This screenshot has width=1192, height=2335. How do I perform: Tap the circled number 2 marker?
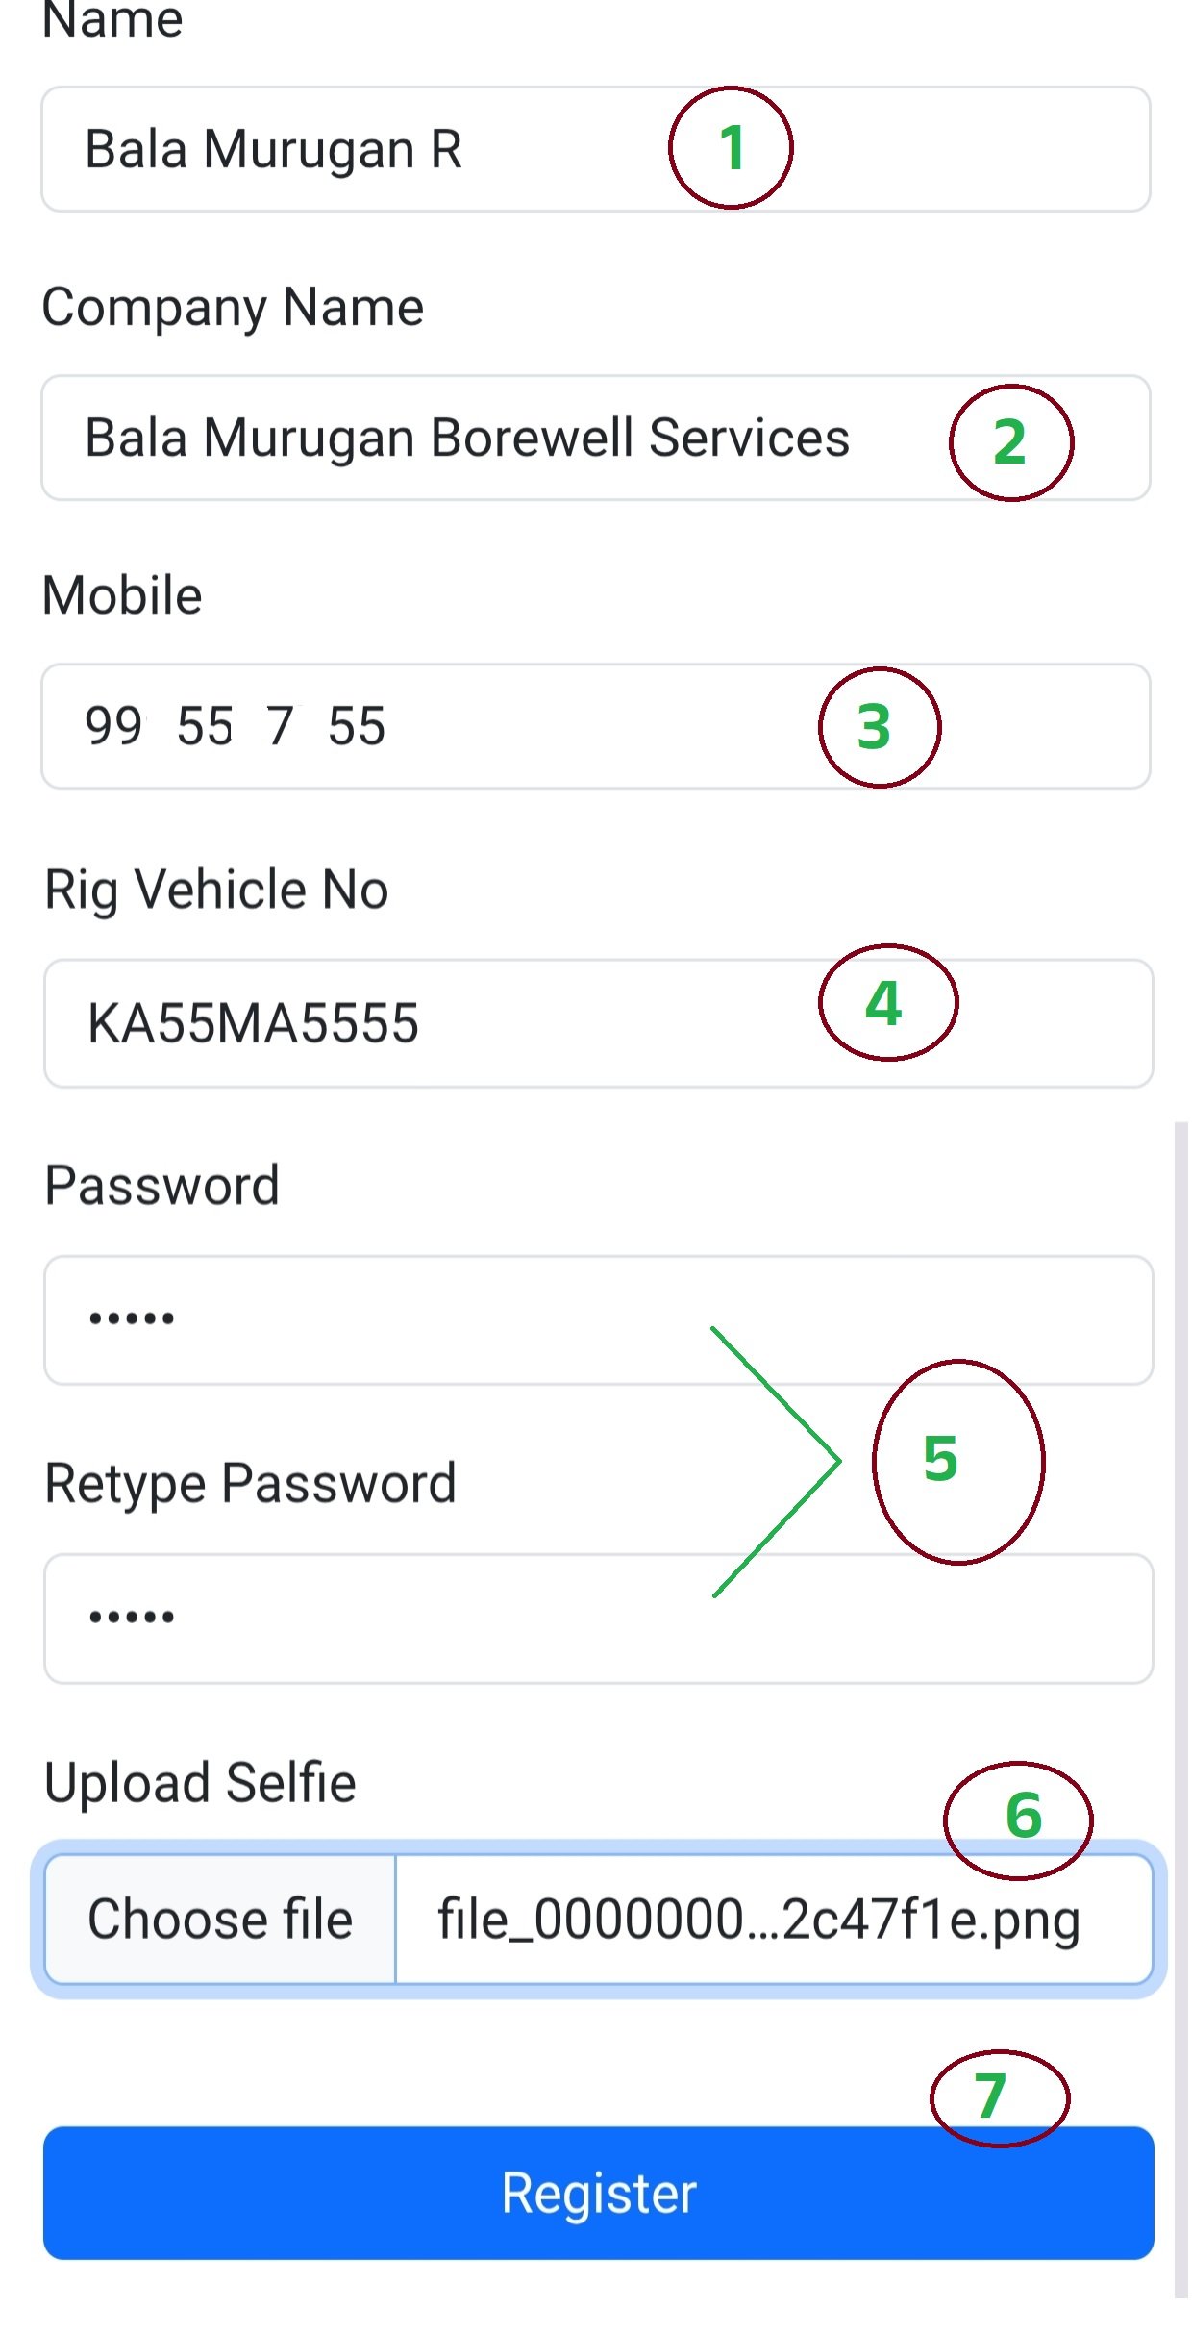coord(1010,442)
